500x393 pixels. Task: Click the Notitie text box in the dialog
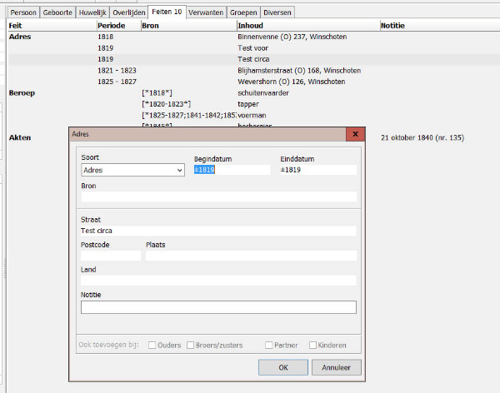[x=217, y=307]
